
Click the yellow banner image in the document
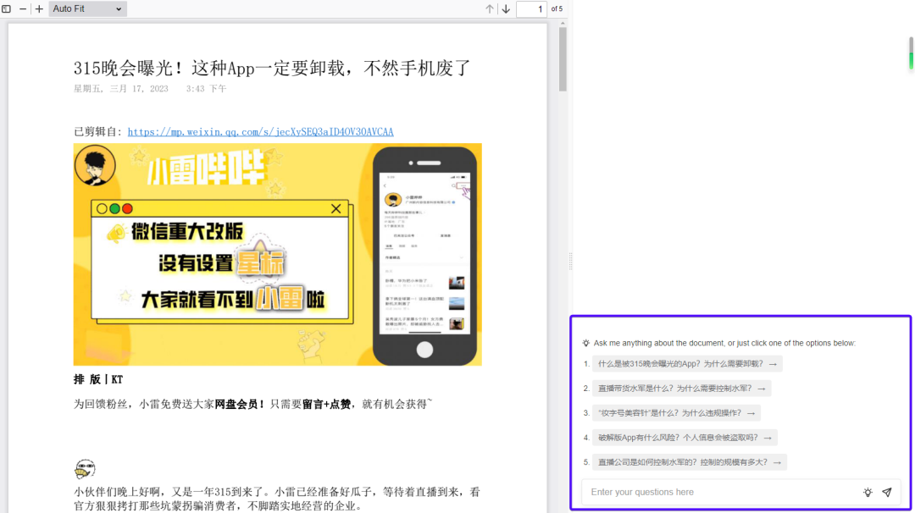pyautogui.click(x=276, y=252)
